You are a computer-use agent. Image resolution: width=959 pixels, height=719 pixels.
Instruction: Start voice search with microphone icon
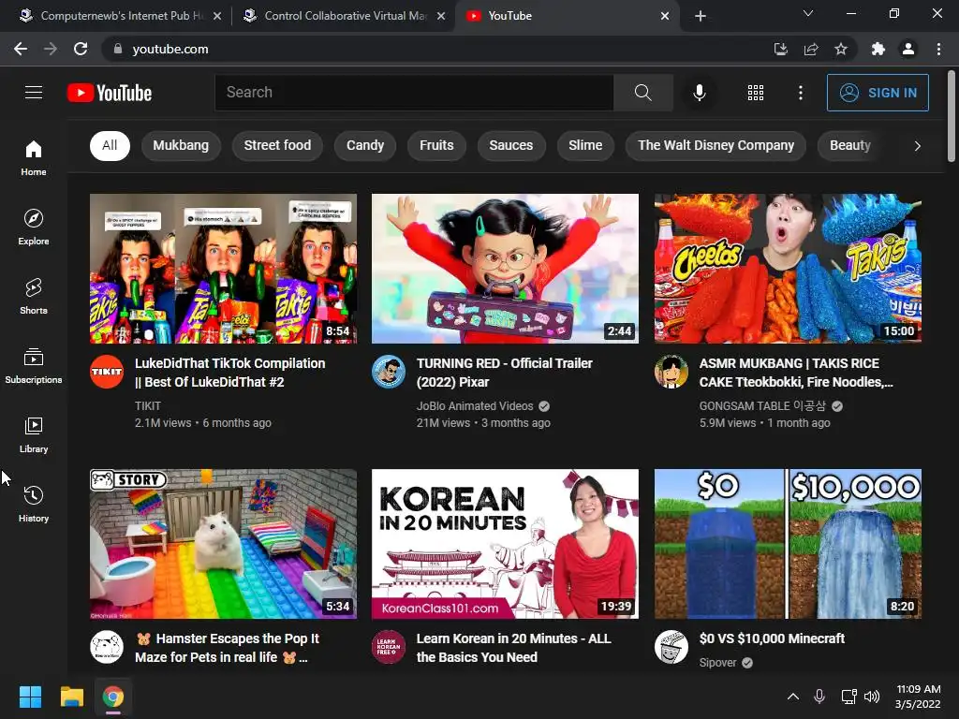pos(699,93)
